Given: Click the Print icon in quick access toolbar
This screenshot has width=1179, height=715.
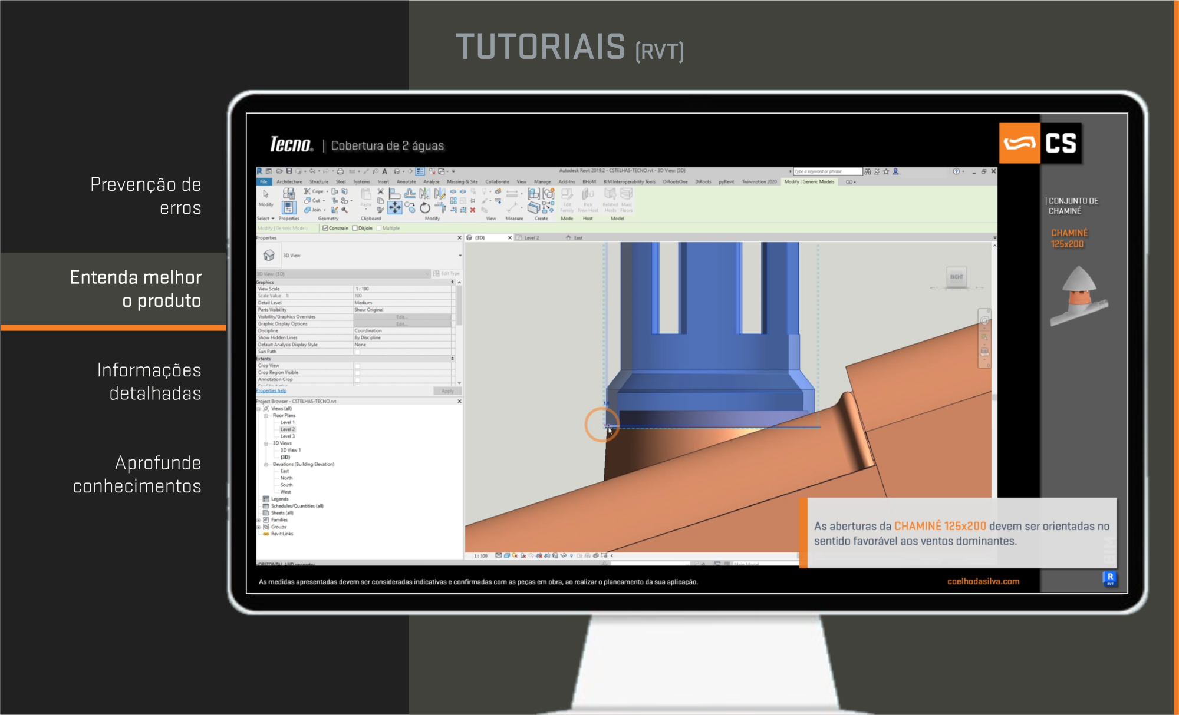Looking at the screenshot, I should click(x=340, y=171).
